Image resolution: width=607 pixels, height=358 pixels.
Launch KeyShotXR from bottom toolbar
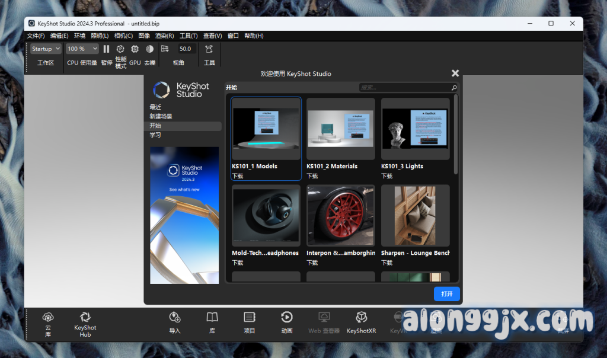coord(361,318)
